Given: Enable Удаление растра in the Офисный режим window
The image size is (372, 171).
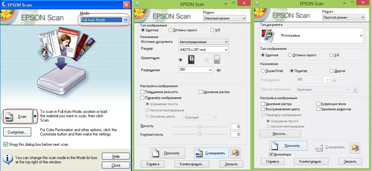Looking at the screenshot, I should pos(201,92).
